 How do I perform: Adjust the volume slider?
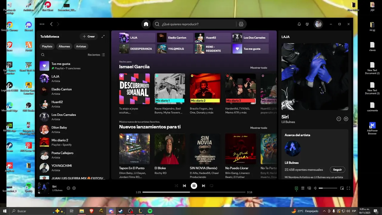[328, 188]
